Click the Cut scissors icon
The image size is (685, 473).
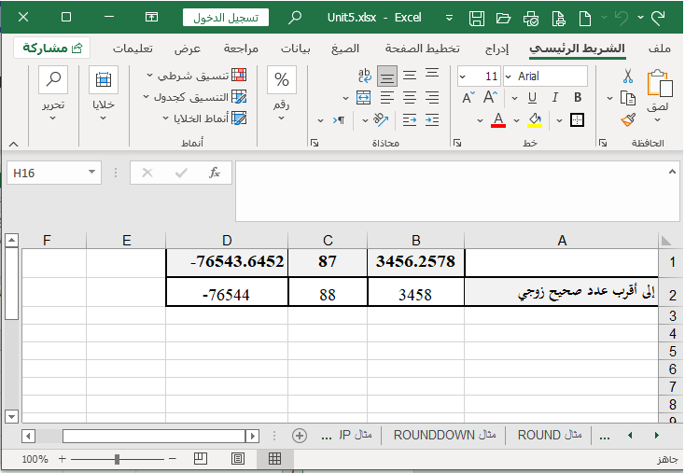tap(628, 77)
